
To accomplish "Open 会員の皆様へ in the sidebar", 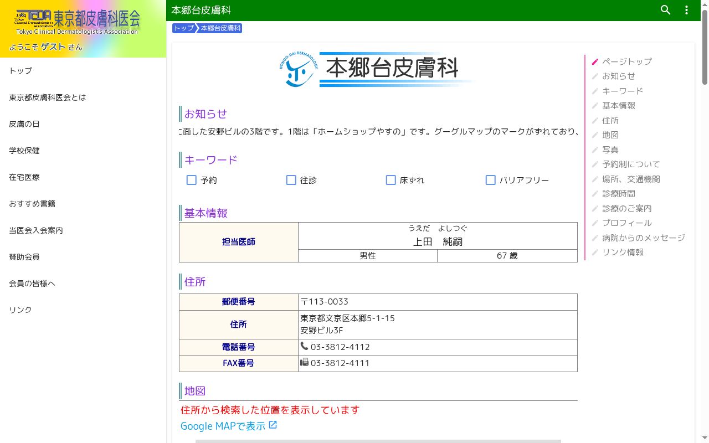I will click(83, 284).
